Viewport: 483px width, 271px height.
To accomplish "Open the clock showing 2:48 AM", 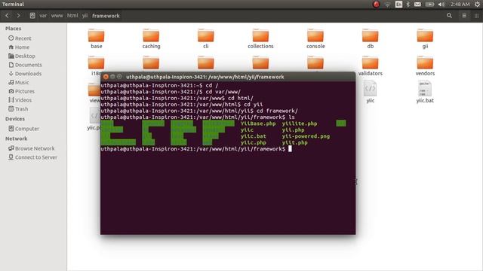I will [x=460, y=5].
